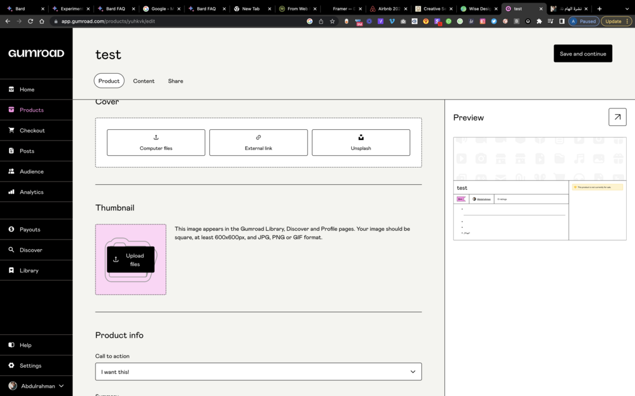
Task: Click the Vimeo extension icon
Action: 392,21
